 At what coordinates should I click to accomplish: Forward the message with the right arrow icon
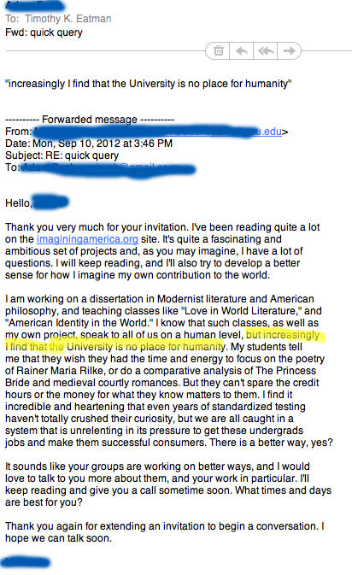(x=289, y=50)
